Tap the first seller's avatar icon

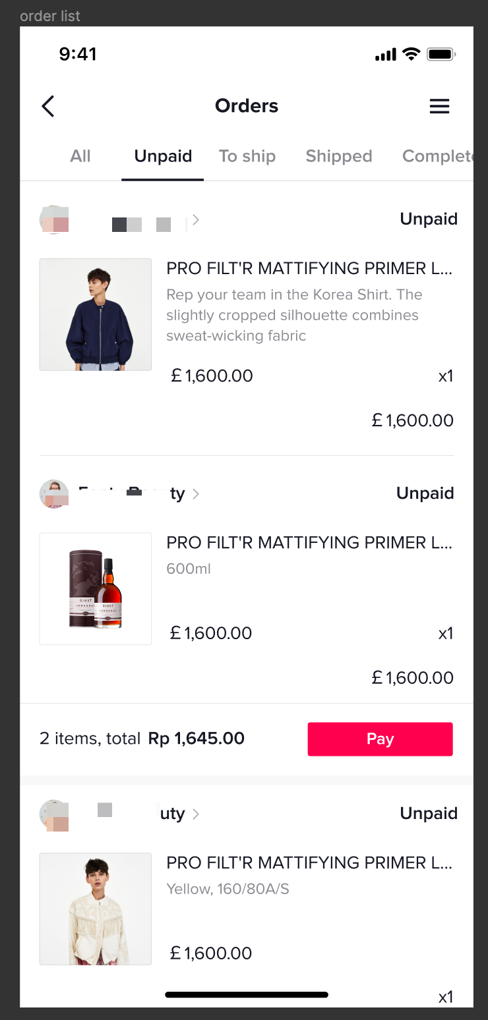54,219
